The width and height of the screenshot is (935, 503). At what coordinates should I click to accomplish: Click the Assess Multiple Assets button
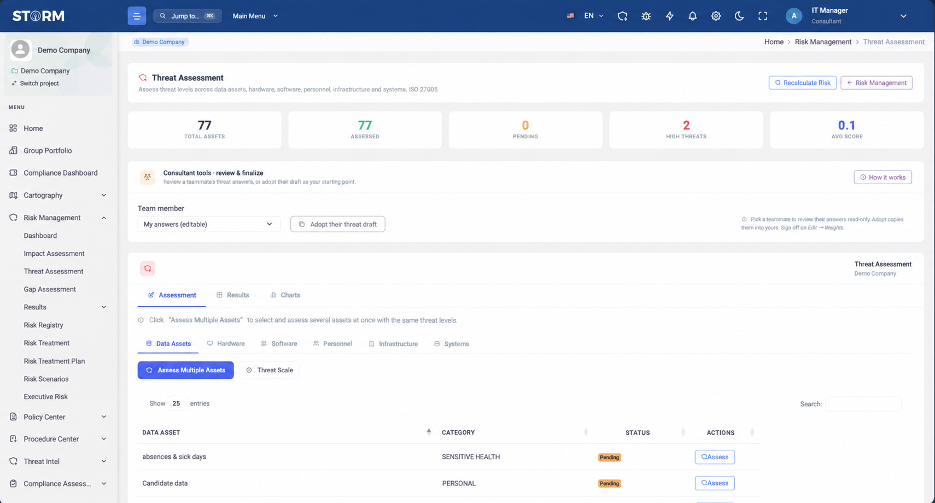pos(185,370)
